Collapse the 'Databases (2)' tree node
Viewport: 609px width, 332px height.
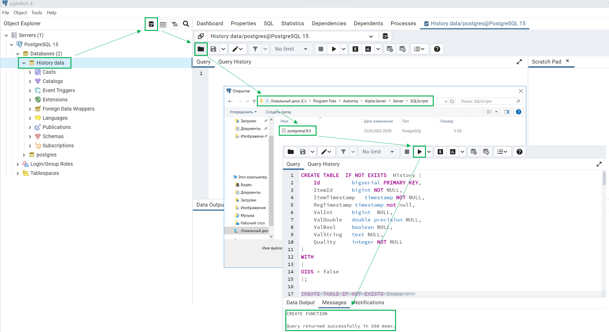(x=18, y=54)
